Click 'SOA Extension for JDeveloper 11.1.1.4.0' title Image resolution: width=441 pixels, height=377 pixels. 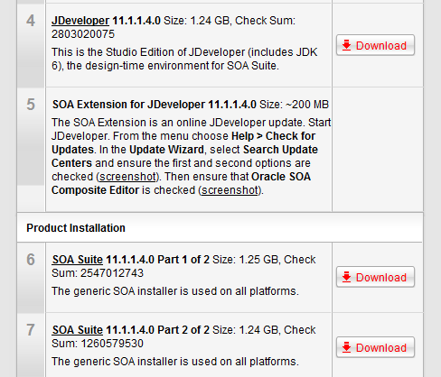click(x=155, y=105)
